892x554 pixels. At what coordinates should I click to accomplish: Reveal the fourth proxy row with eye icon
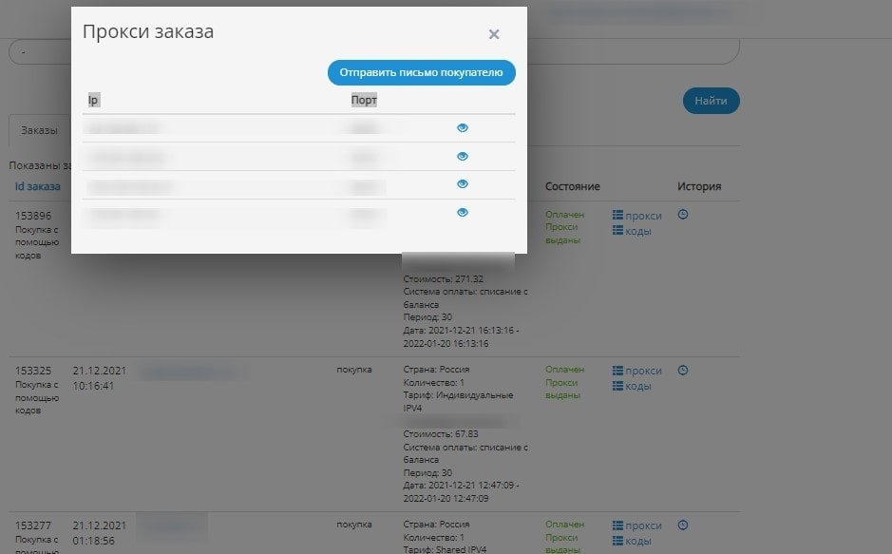click(x=463, y=212)
